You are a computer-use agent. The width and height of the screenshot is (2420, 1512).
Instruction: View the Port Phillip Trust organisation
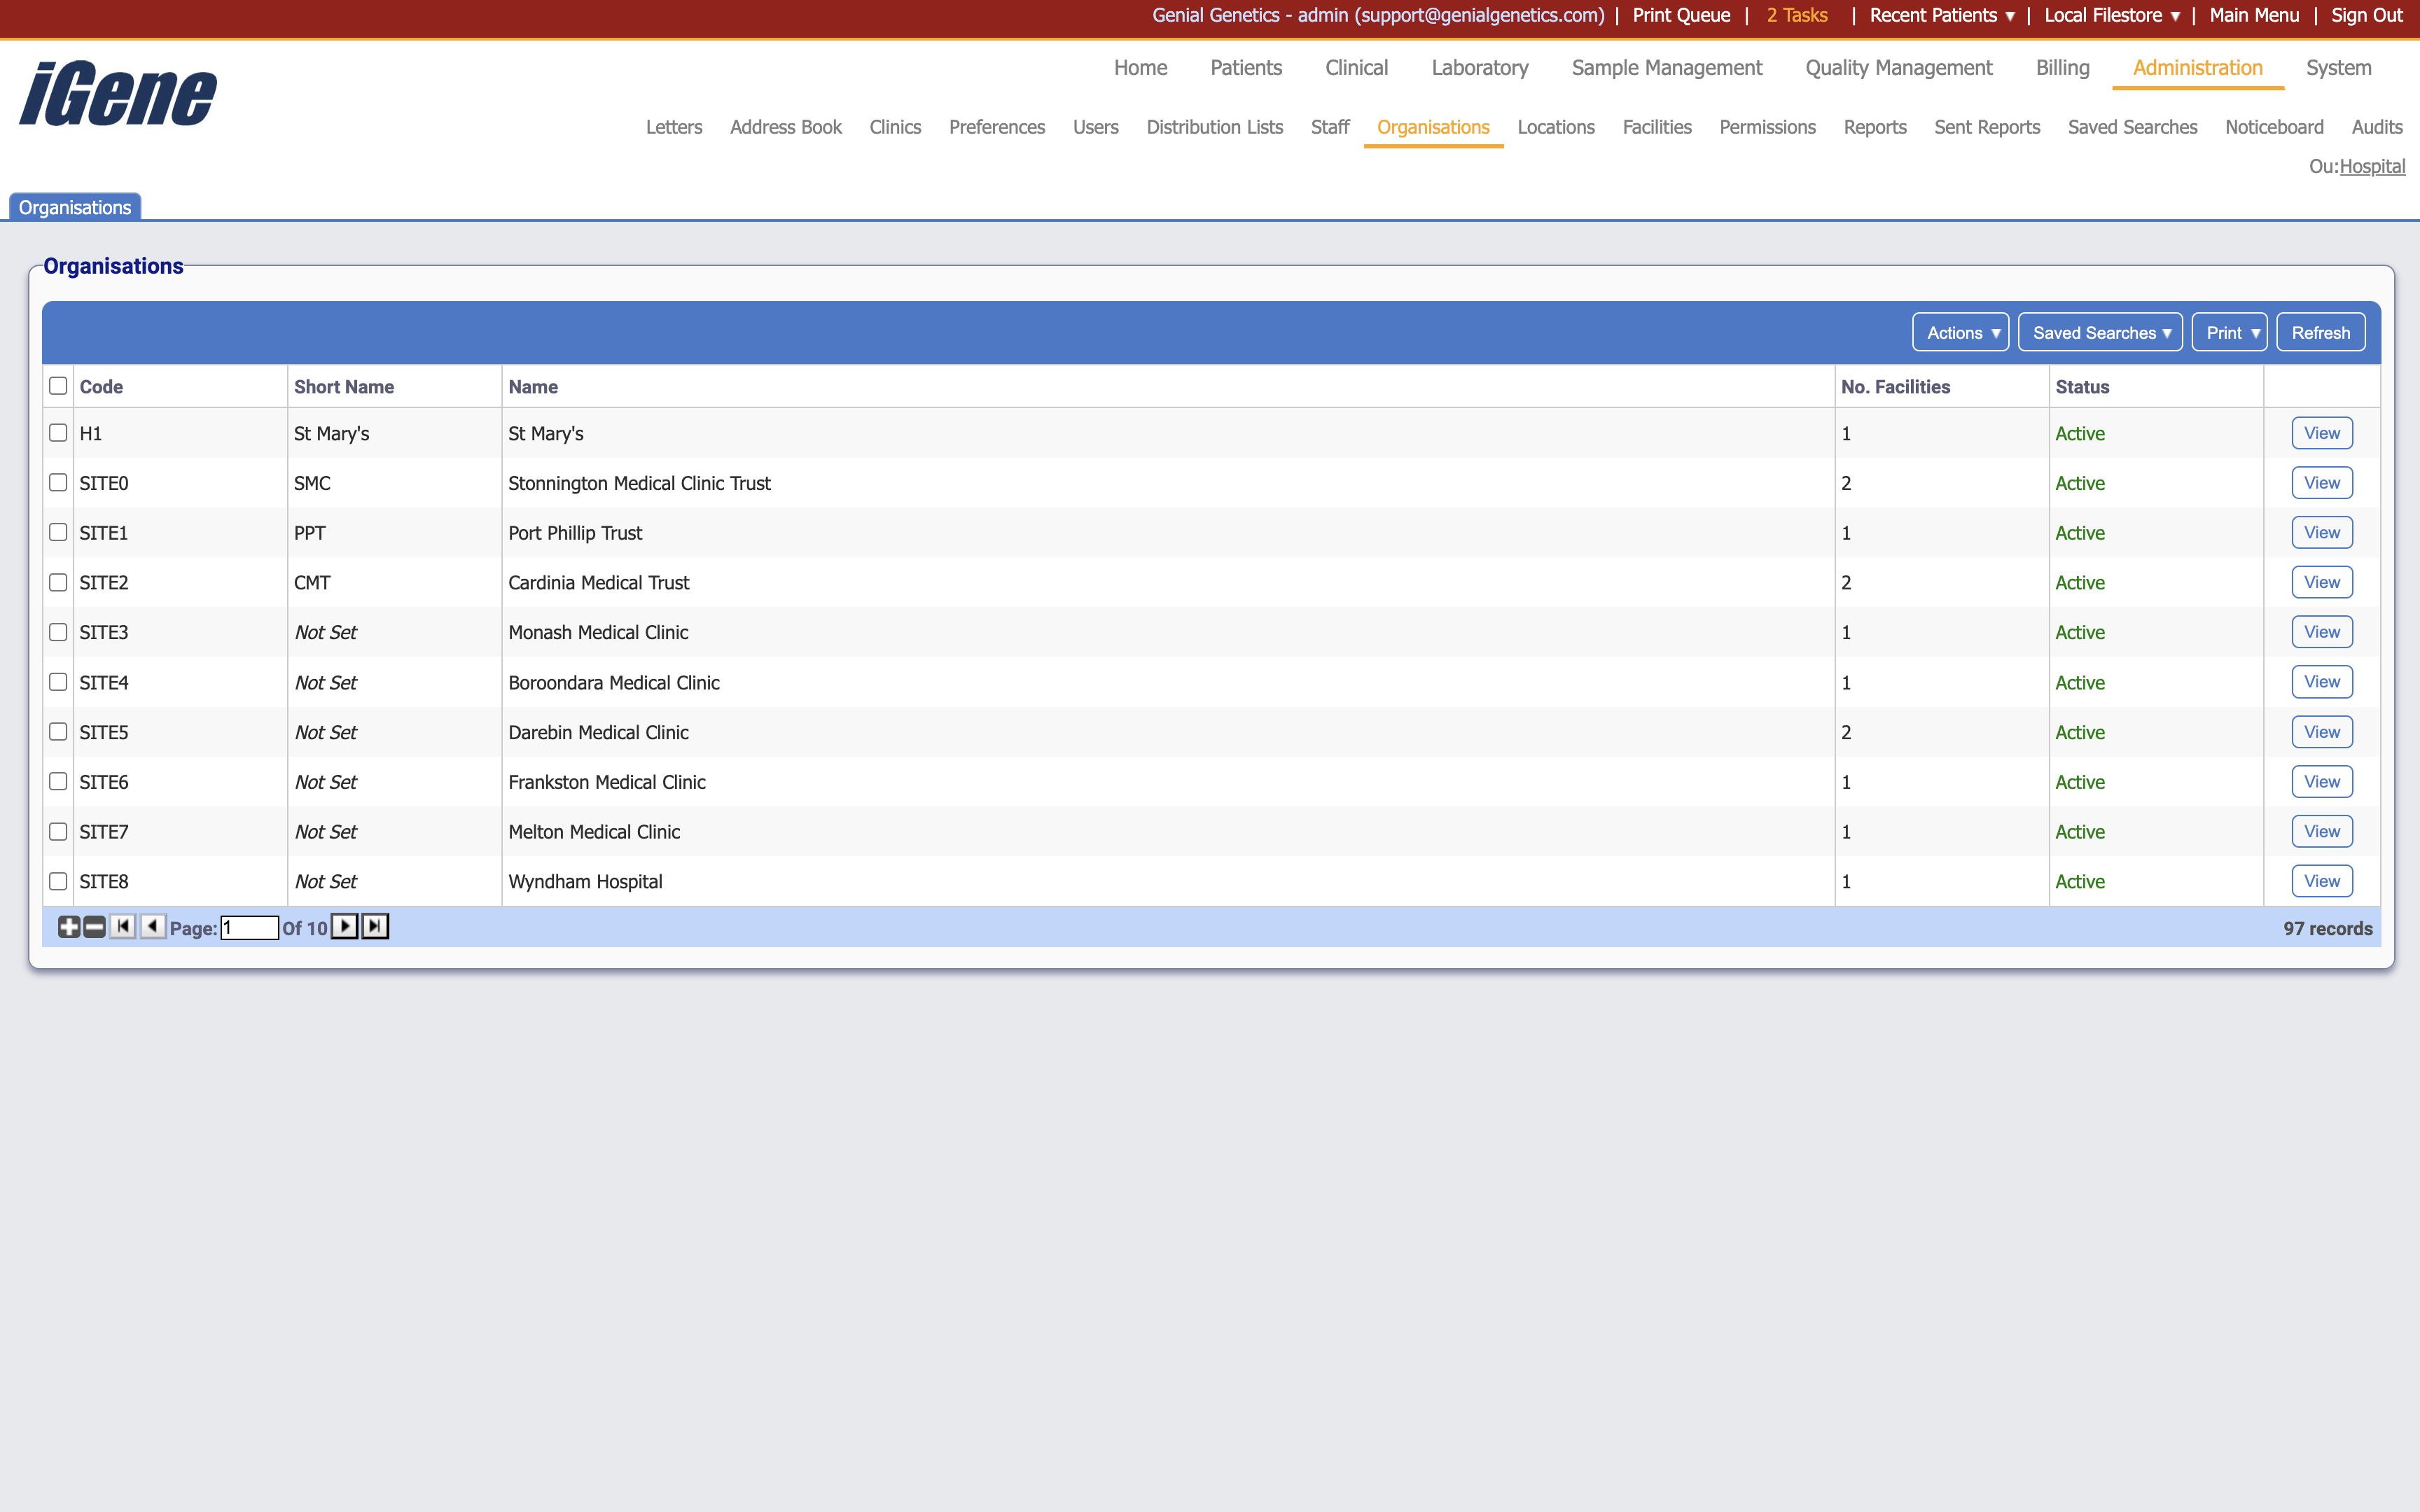[x=2321, y=532]
